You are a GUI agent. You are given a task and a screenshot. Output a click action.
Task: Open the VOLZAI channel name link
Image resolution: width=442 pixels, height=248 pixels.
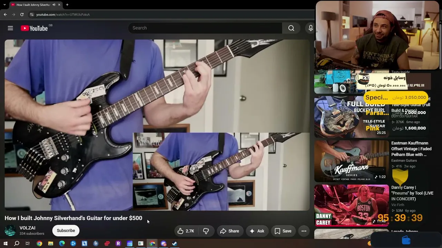28,228
